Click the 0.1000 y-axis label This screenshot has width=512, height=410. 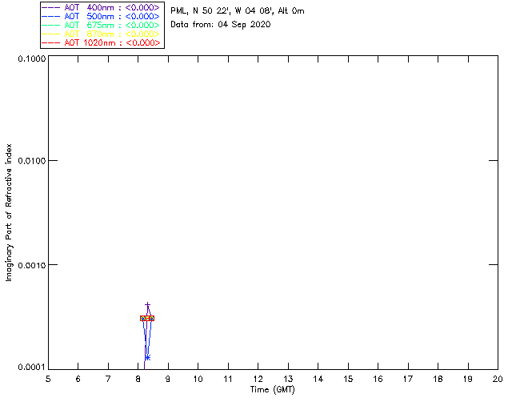click(32, 58)
